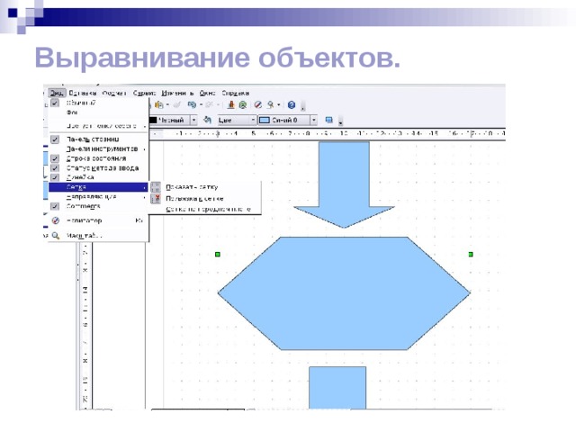The height and width of the screenshot is (432, 576).
Task: Click the Format Paintbrush icon
Action: coord(176,105)
